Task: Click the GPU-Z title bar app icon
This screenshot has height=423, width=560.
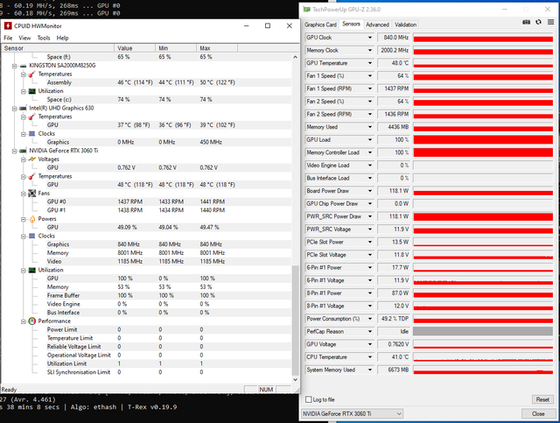Action: (x=306, y=10)
